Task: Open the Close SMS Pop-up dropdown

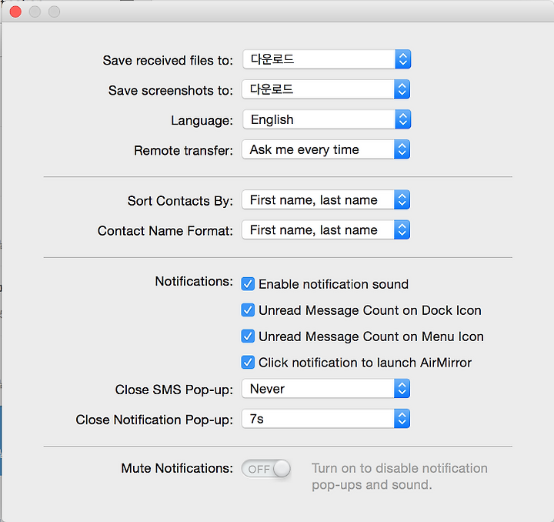Action: [x=325, y=388]
